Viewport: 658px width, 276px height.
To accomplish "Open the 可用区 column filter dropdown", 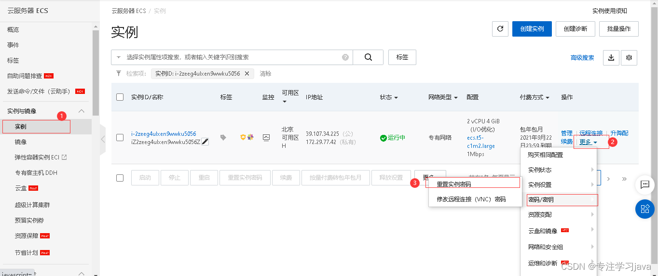I will click(x=285, y=102).
